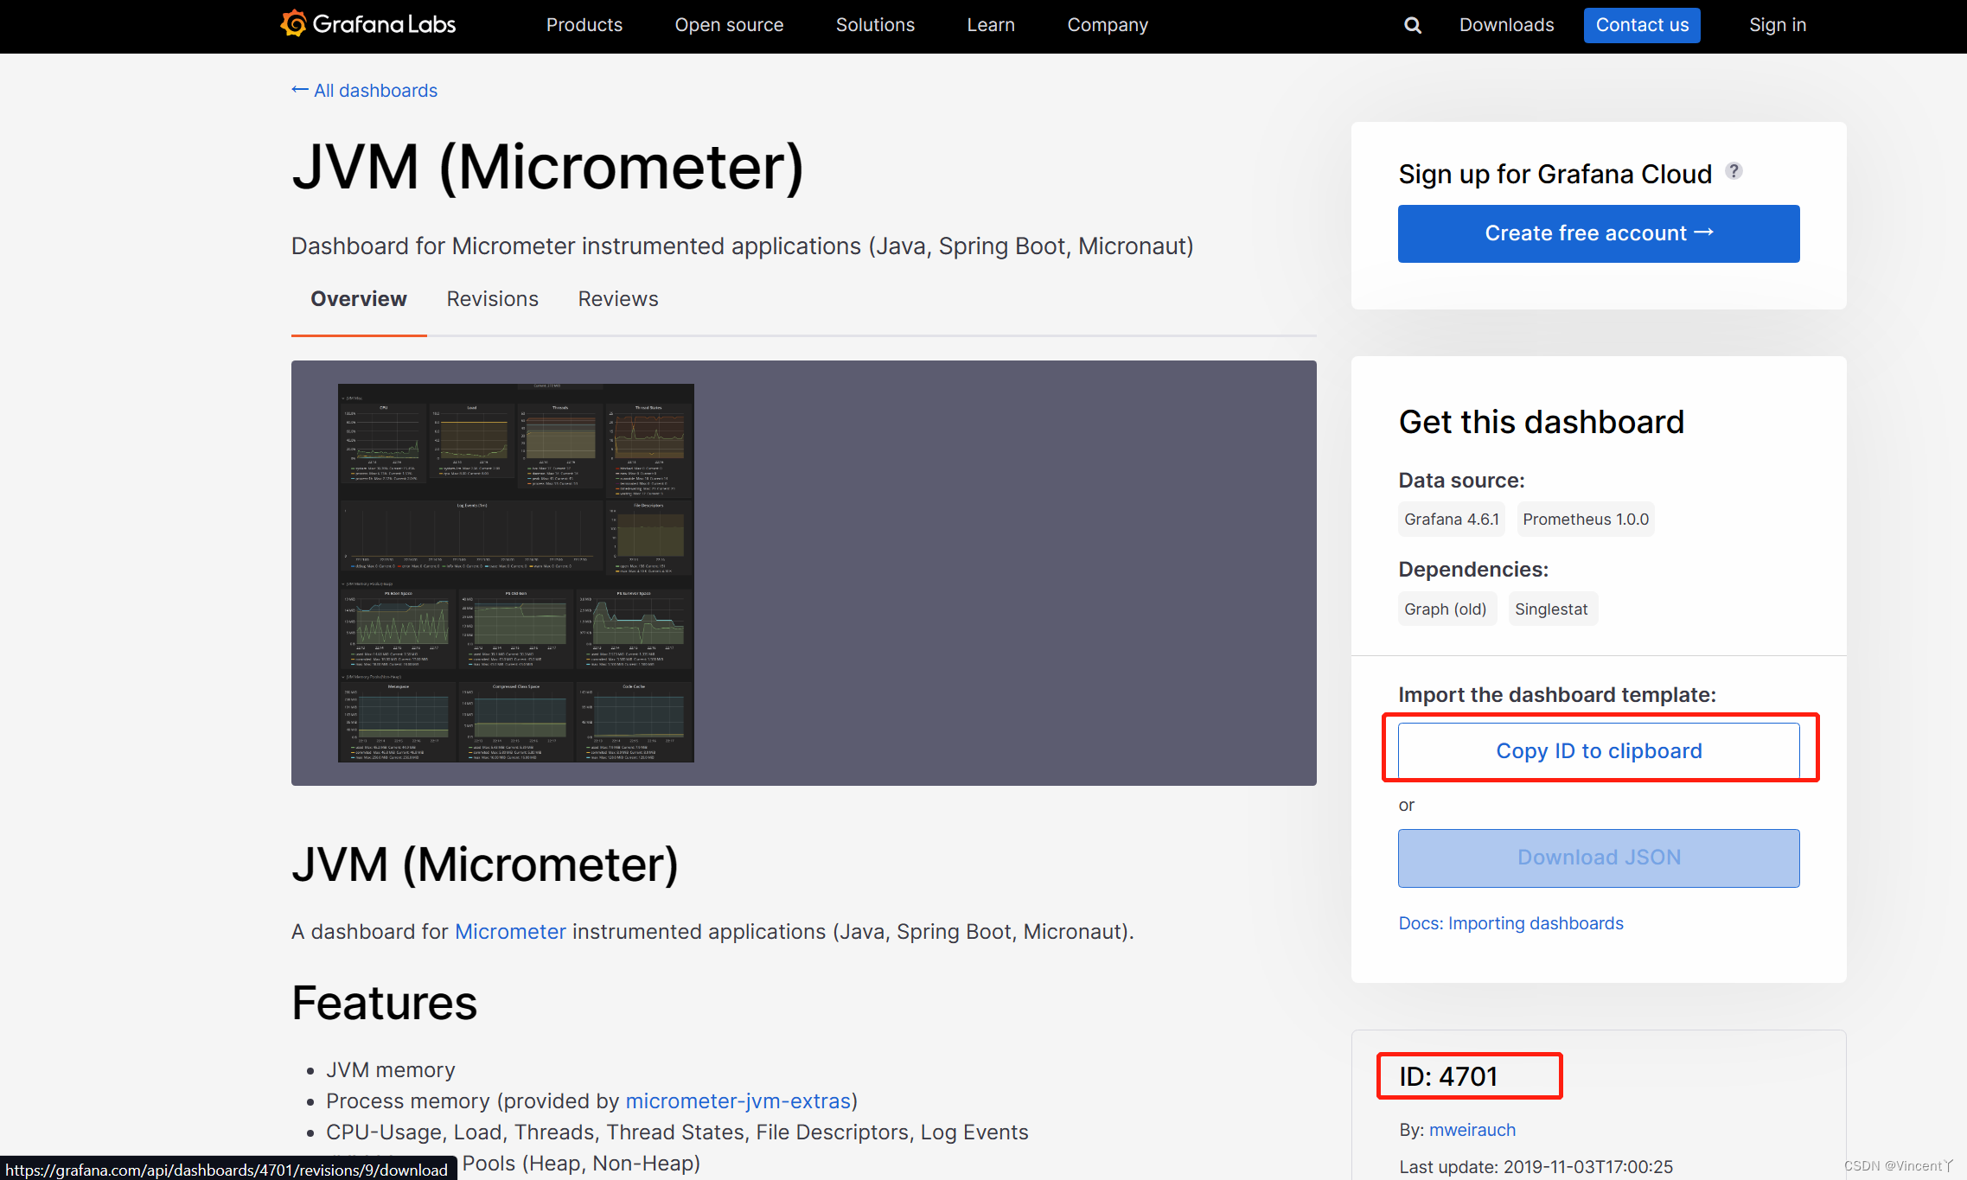
Task: Click Create free account button
Action: tap(1599, 233)
